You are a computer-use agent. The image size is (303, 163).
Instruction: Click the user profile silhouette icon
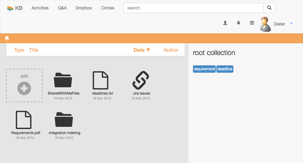point(225,23)
